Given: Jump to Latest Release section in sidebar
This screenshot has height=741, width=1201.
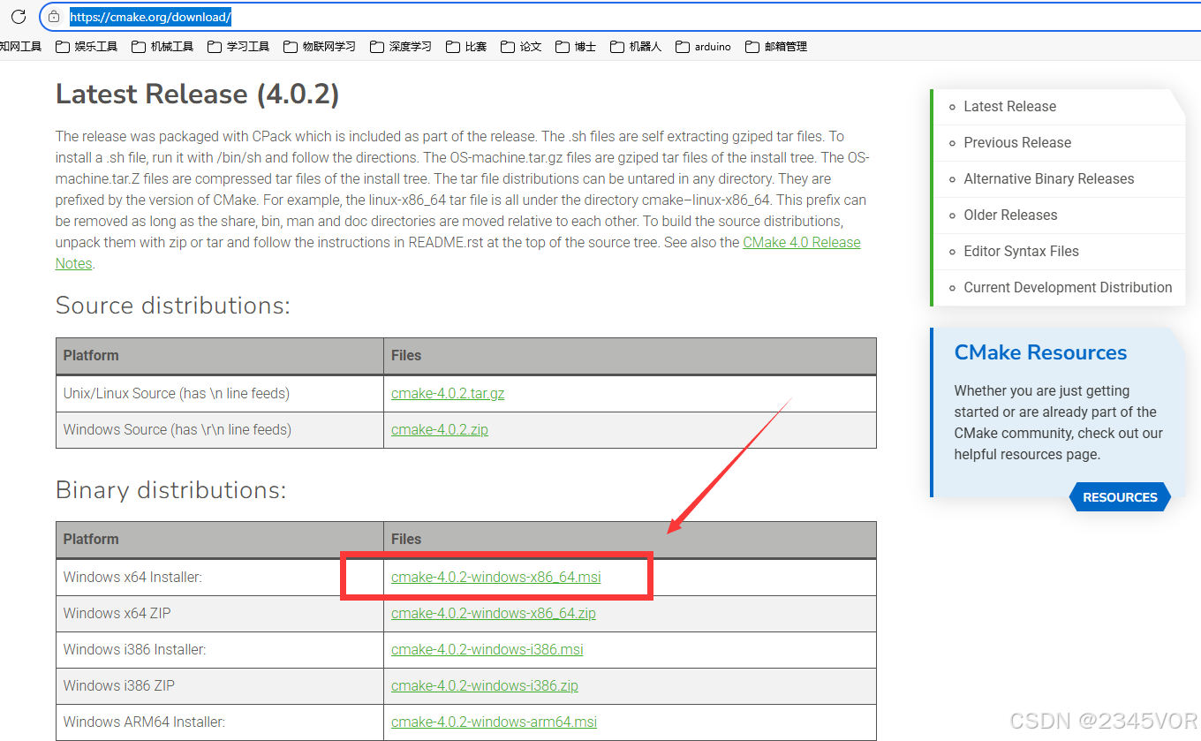Looking at the screenshot, I should [1009, 106].
